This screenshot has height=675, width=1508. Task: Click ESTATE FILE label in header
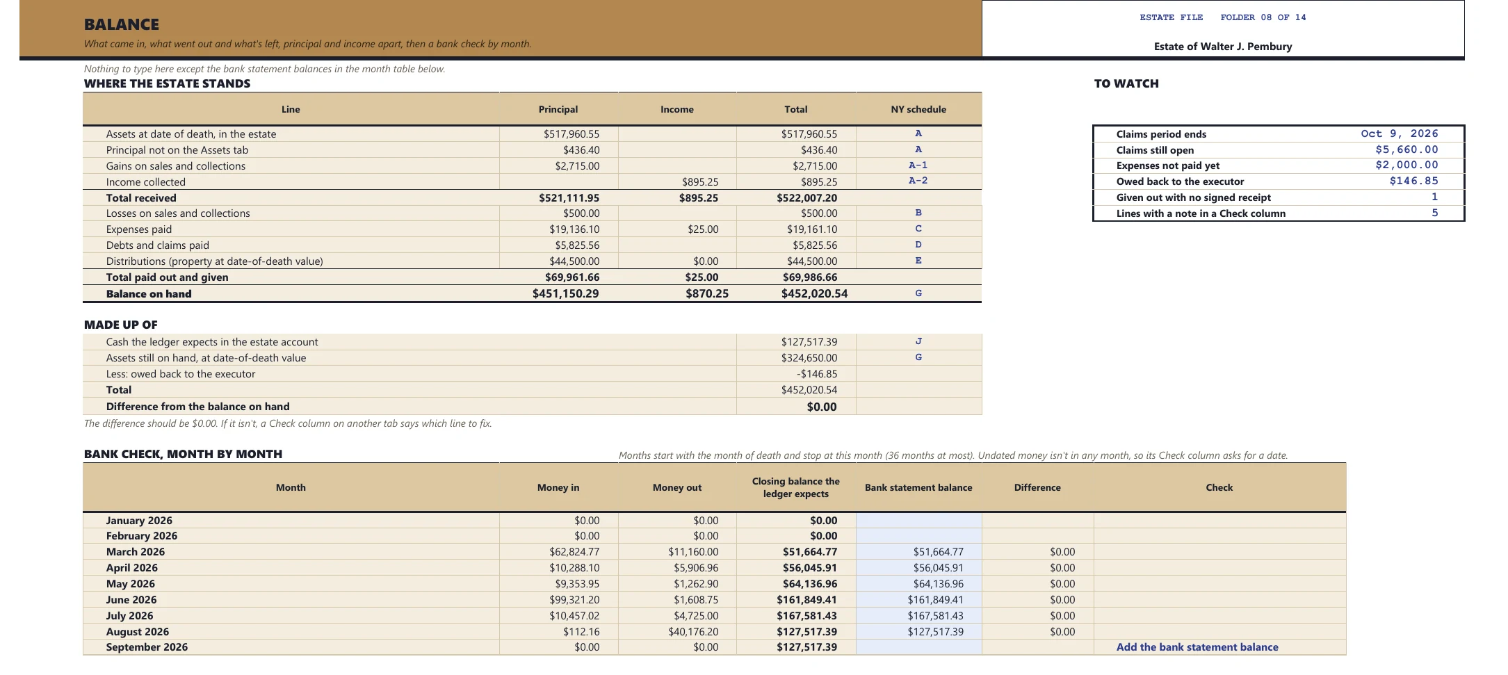[1171, 17]
